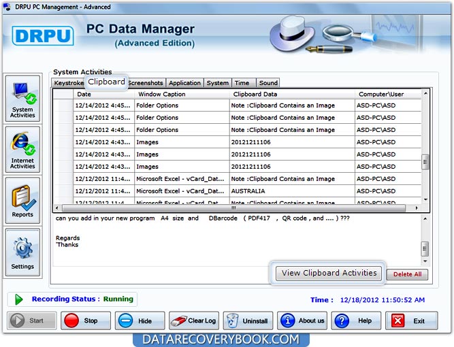Image resolution: width=454 pixels, height=347 pixels.
Task: Select first fully visible Microsoft Excel row
Action: [237, 179]
